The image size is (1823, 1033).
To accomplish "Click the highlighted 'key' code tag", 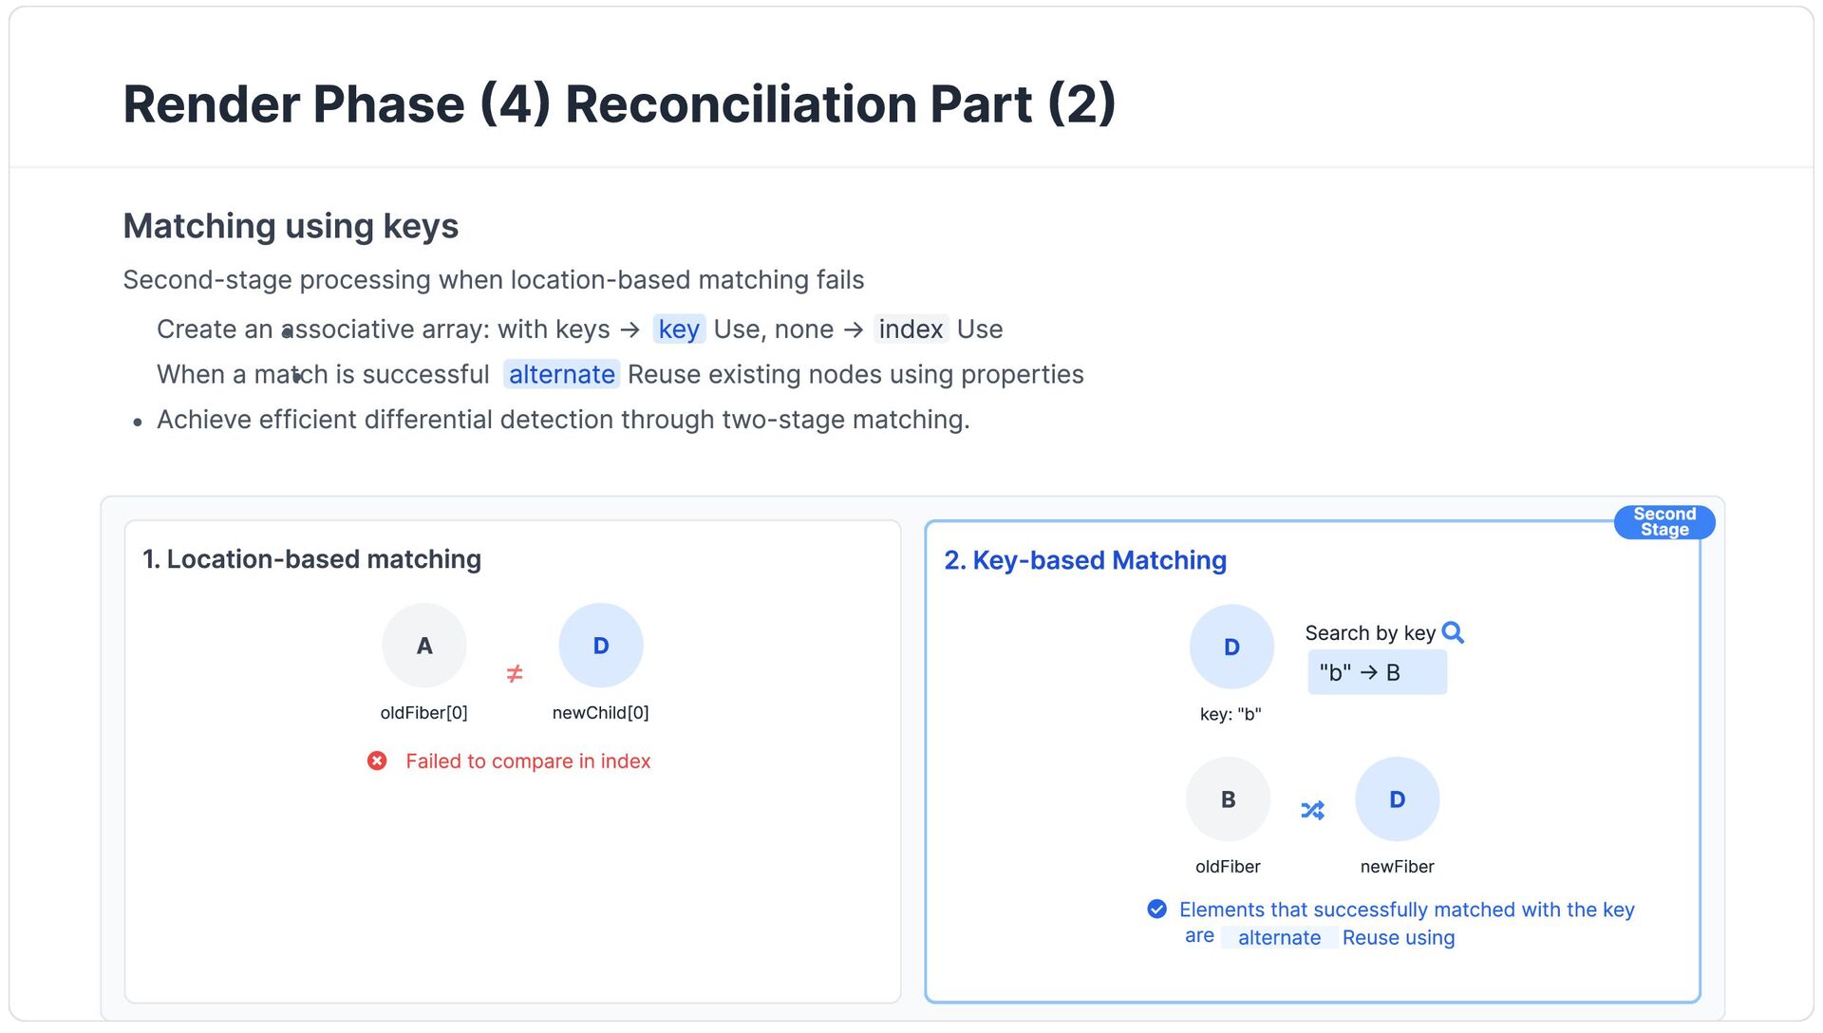I will 678,329.
